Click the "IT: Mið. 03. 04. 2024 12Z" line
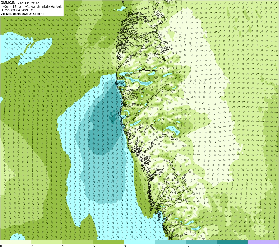 tap(18, 10)
